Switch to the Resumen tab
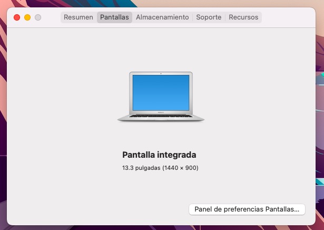 click(x=78, y=17)
